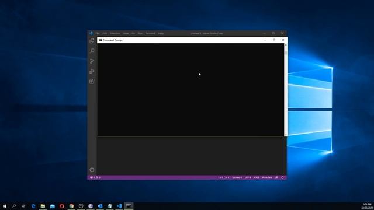This screenshot has height=210, width=374.
Task: Select encoding via UTF-8 status item
Action: (x=248, y=177)
